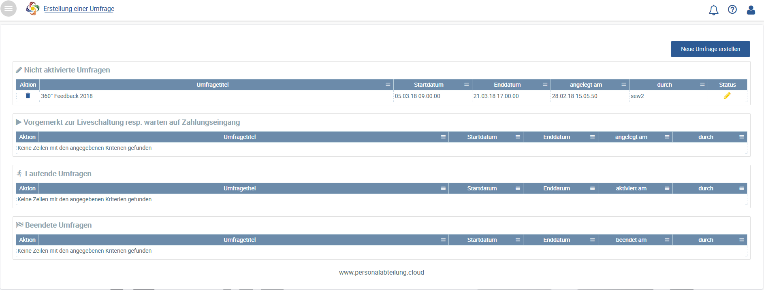Open Startdatum column menu in Laufende Umfragen
This screenshot has width=764, height=290.
(518, 188)
